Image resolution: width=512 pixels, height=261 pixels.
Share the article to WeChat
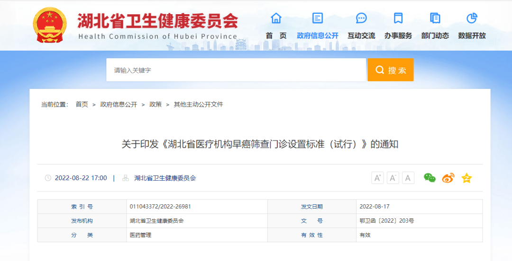point(430,178)
